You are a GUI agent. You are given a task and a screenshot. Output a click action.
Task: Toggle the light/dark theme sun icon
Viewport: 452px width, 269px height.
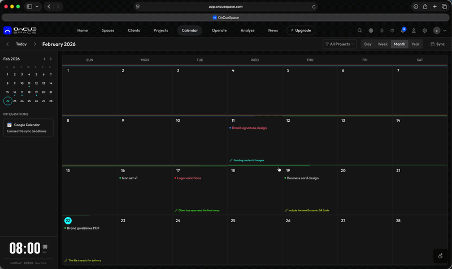coord(381,30)
